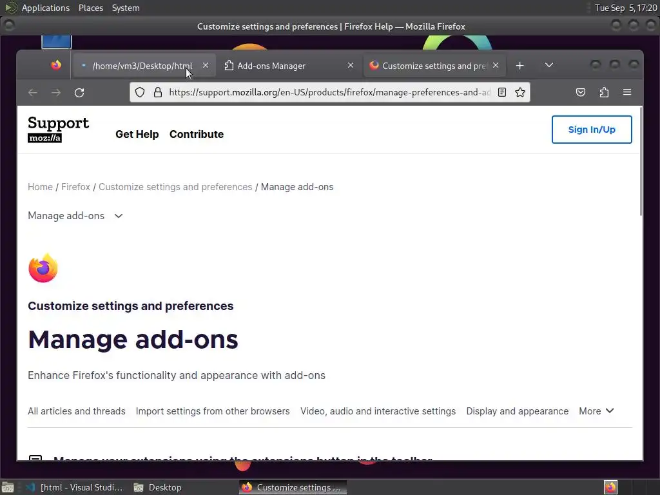Click the Firefox View icon in tab bar
The height and width of the screenshot is (495, 660).
tap(56, 65)
